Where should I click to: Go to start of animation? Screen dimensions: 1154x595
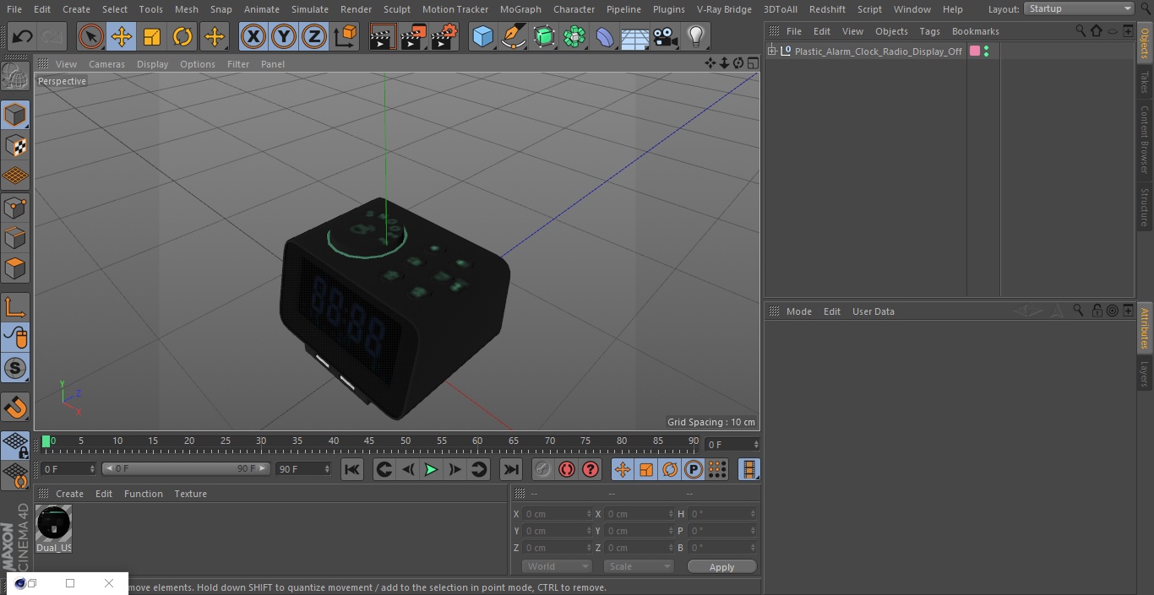point(352,469)
